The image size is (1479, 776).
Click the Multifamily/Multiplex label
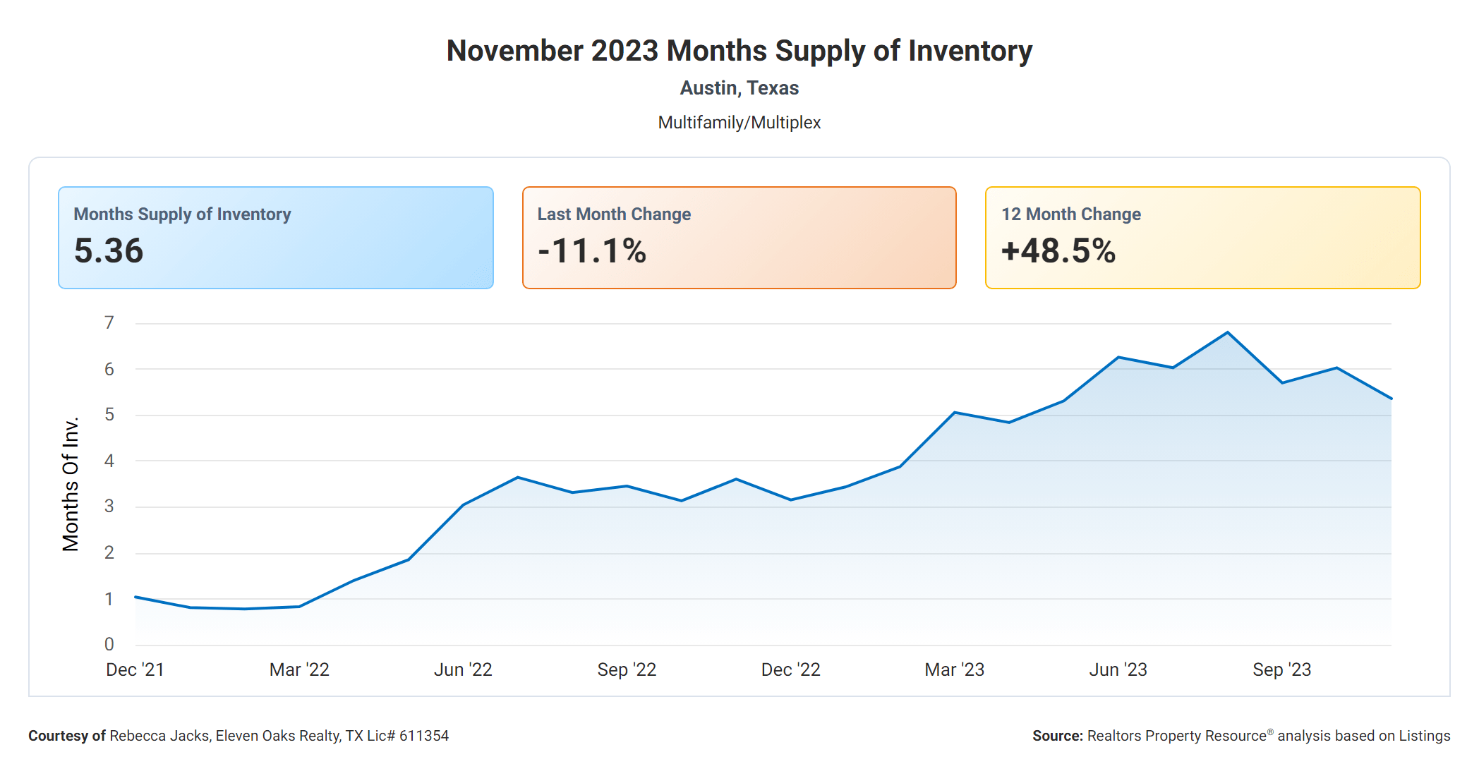[x=739, y=123]
